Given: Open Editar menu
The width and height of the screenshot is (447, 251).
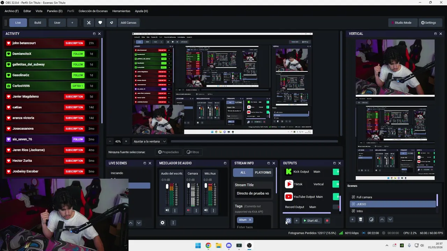Looking at the screenshot, I should [x=27, y=11].
